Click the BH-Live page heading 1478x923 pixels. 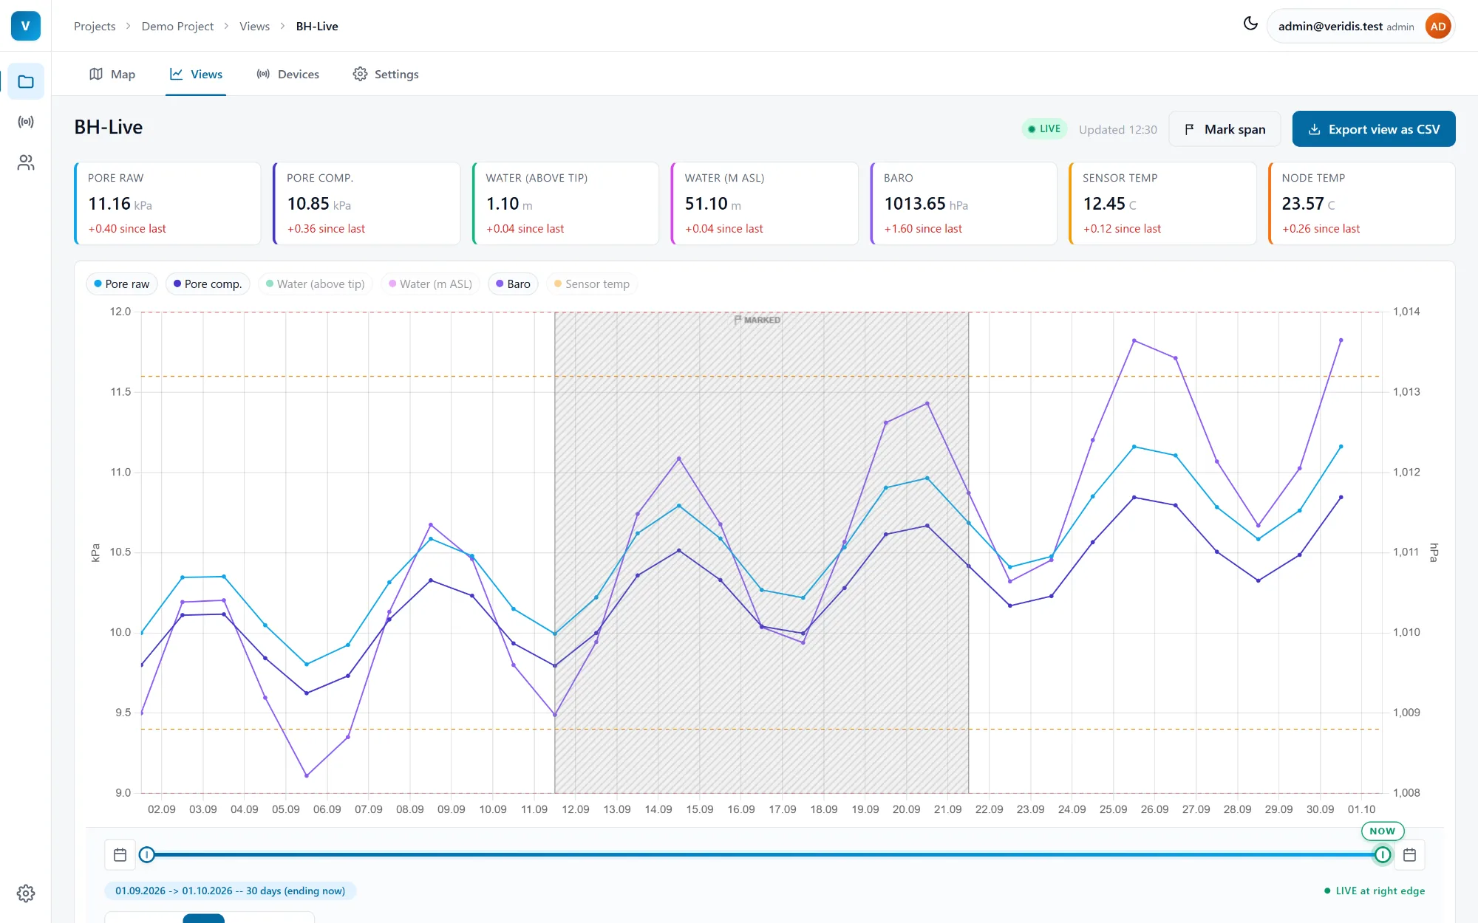click(109, 127)
